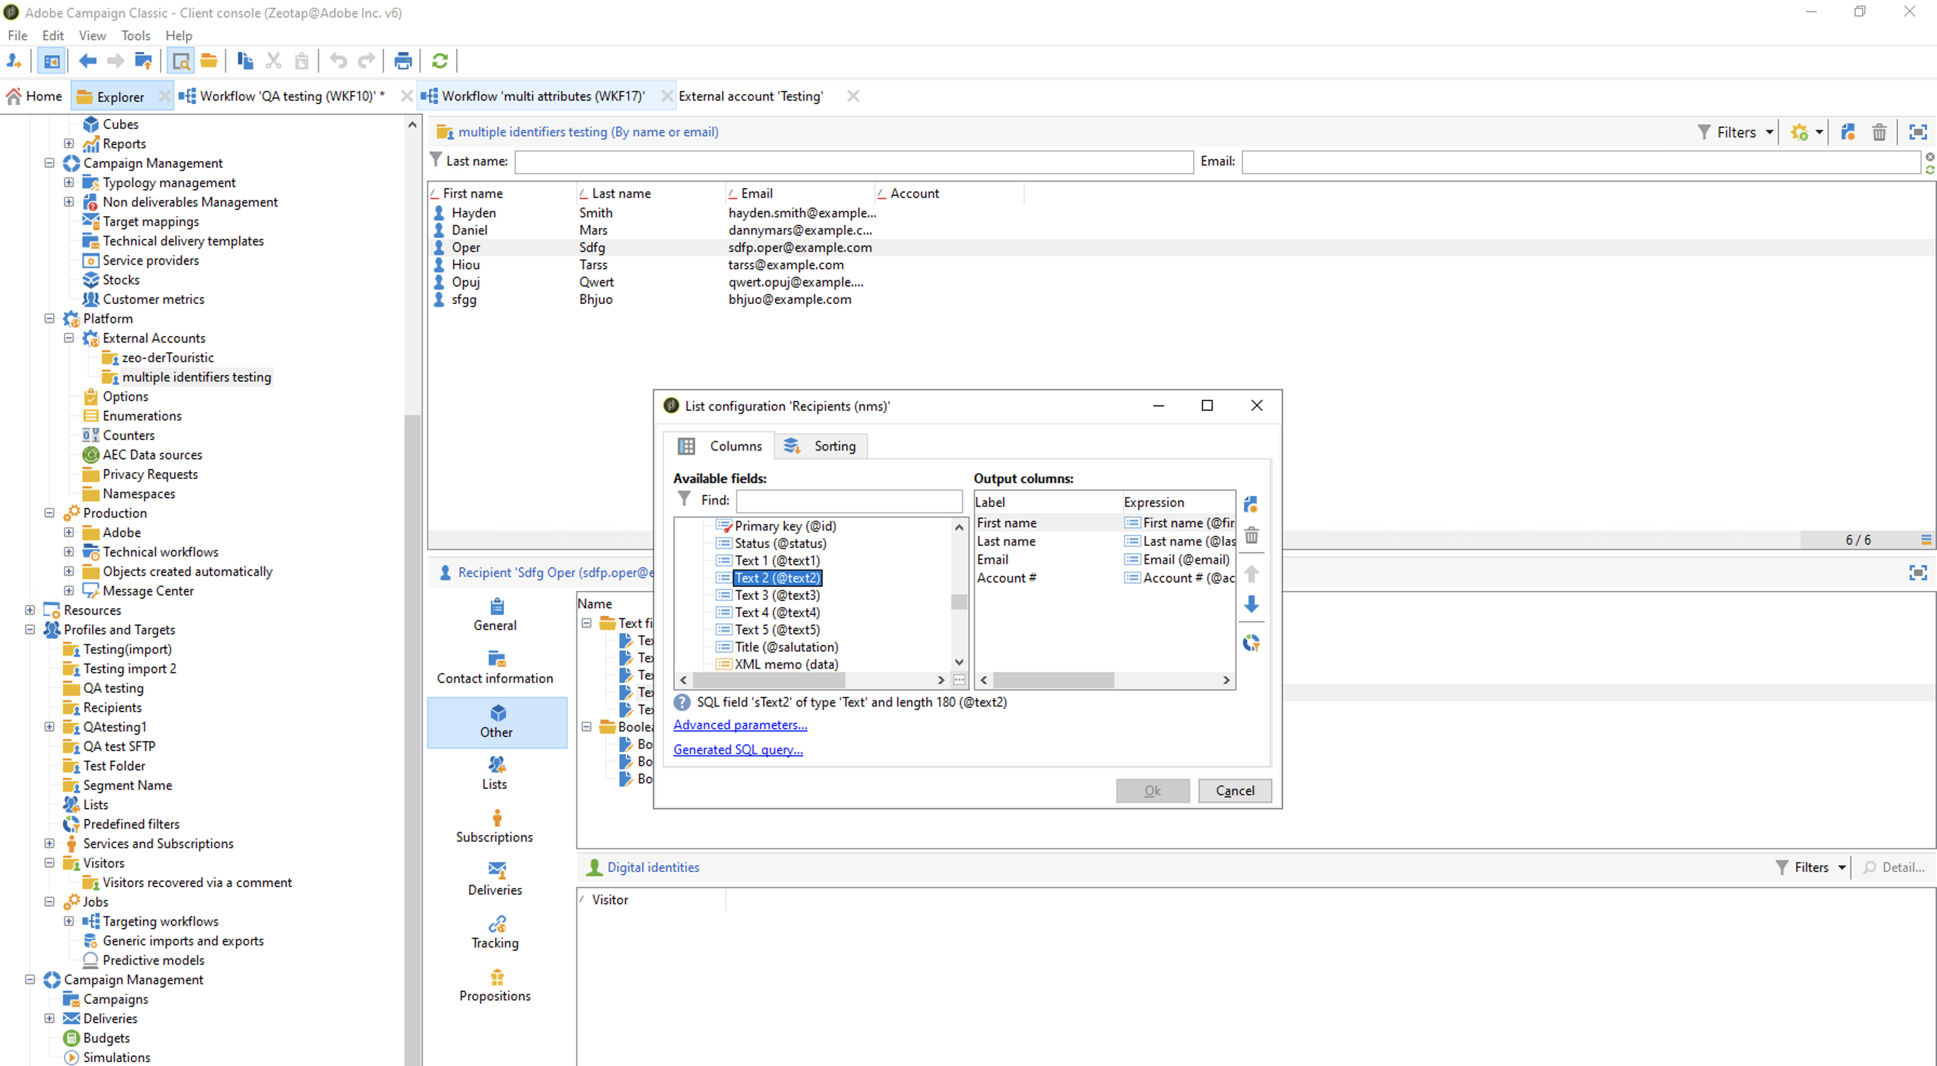Click the add column icon beside Output columns
This screenshot has height=1066, width=1937.
(1251, 505)
